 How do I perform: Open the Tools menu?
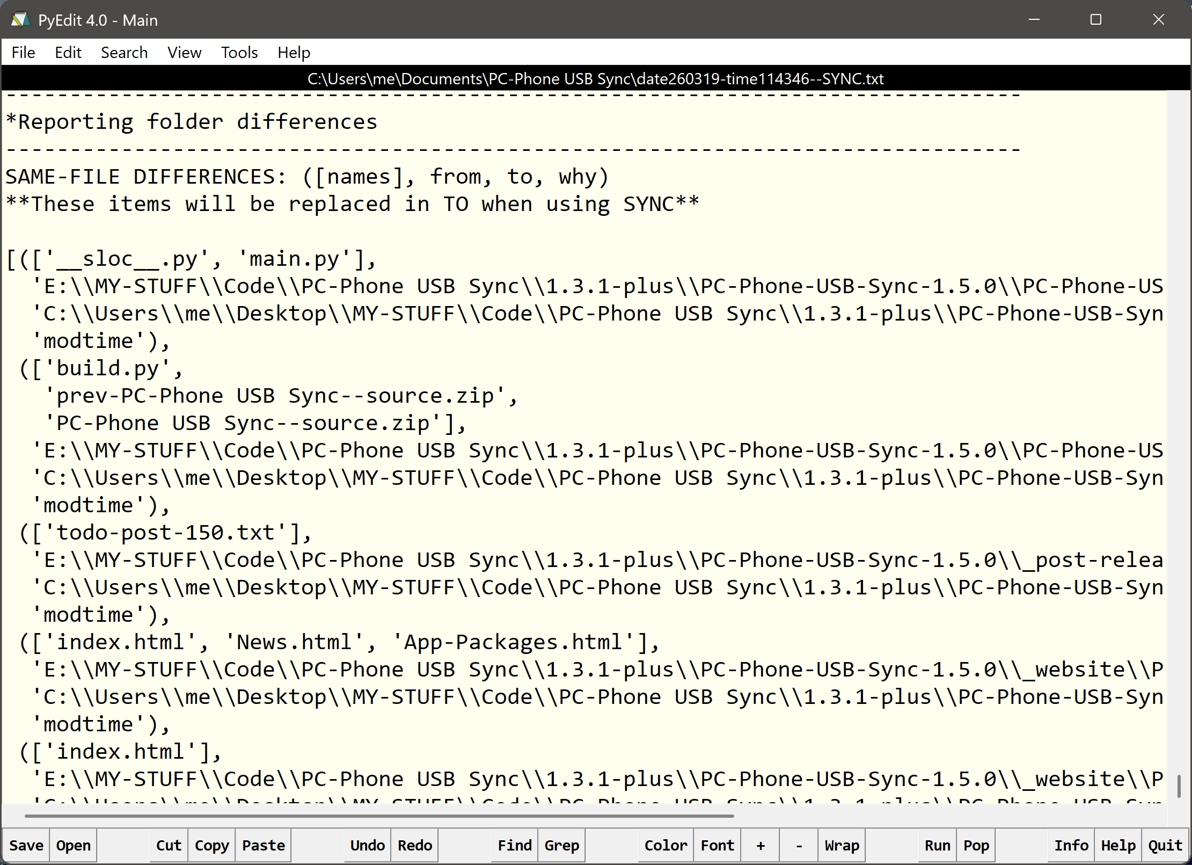click(239, 53)
